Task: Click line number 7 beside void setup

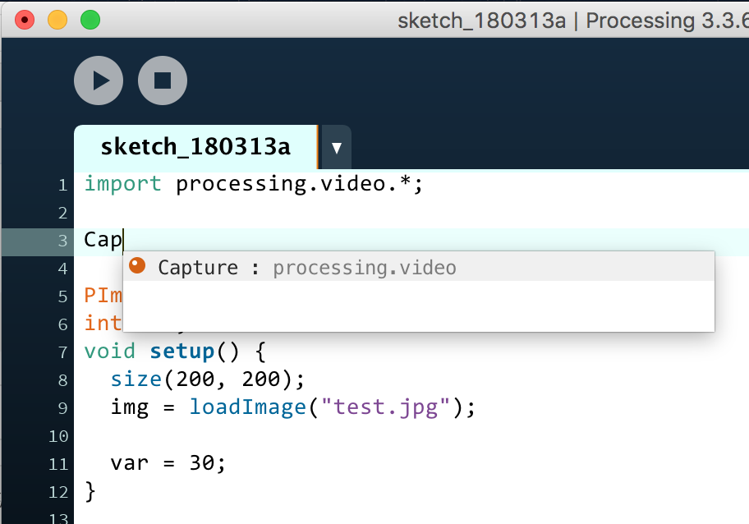Action: pos(63,351)
